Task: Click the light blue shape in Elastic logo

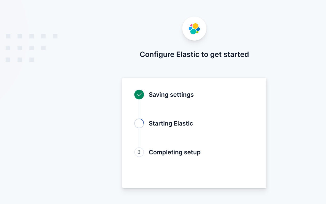Action: [x=190, y=28]
